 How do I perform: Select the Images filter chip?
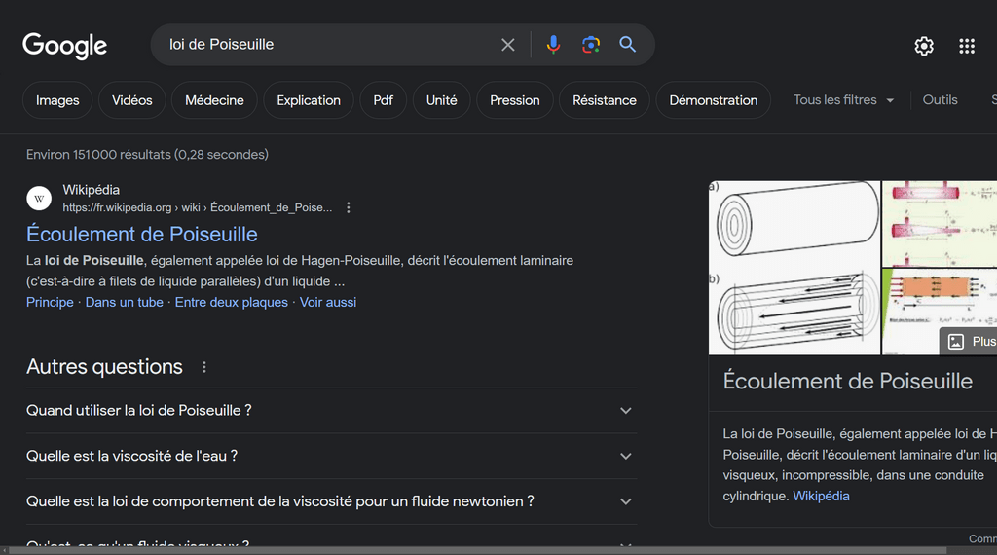tap(57, 100)
